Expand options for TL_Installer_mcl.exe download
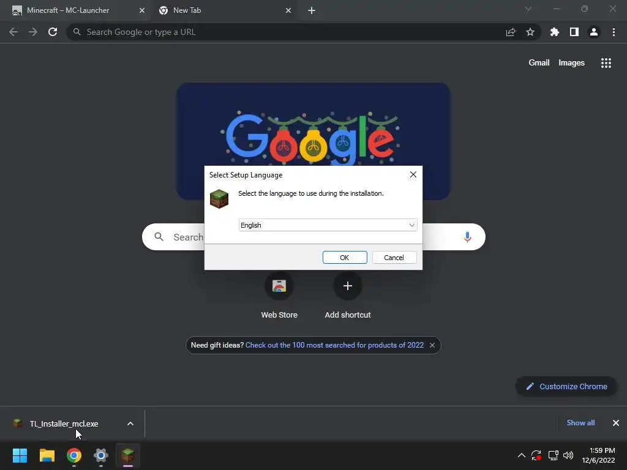627x470 pixels. [x=130, y=423]
